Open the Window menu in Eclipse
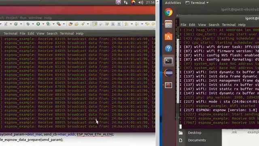The height and width of the screenshot is (146, 259). pyautogui.click(x=35, y=18)
